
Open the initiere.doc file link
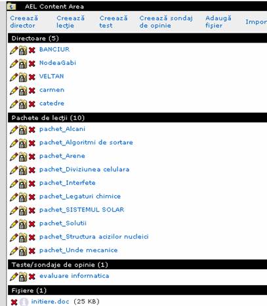click(50, 301)
